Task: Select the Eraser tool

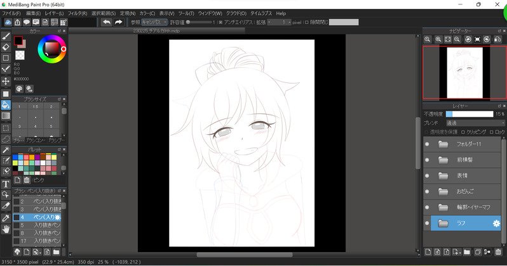Action: (x=6, y=47)
